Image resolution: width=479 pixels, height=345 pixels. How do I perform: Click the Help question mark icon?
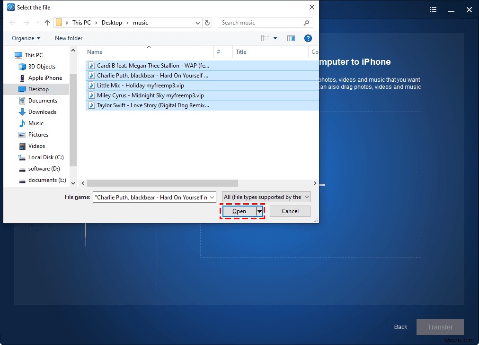point(308,38)
